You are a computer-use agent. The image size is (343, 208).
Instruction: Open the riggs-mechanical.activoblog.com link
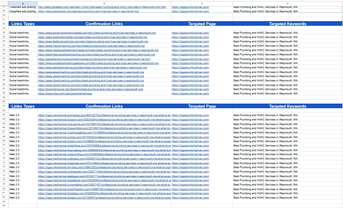(104, 115)
